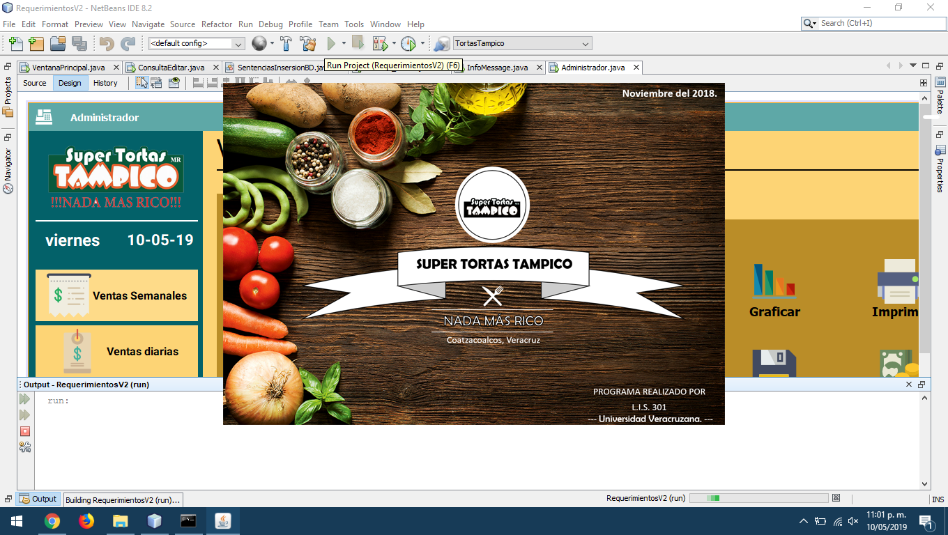The width and height of the screenshot is (948, 535).
Task: Click the Build Project hammer icon
Action: [286, 43]
